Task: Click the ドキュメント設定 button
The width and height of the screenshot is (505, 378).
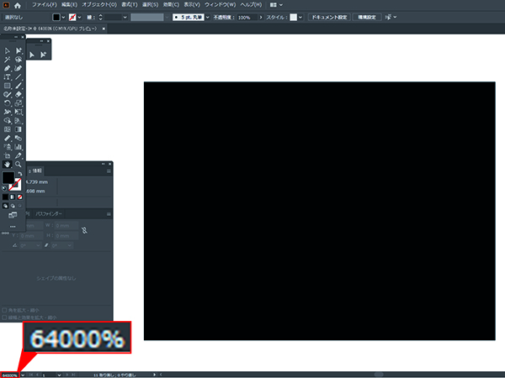Action: [x=329, y=18]
